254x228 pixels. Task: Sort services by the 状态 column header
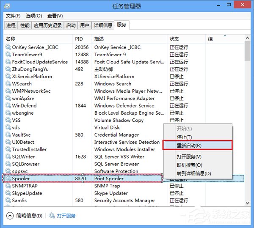[186, 39]
